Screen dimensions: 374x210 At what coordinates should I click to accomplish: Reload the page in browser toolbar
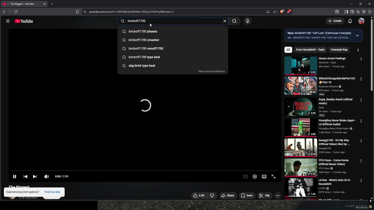16,12
